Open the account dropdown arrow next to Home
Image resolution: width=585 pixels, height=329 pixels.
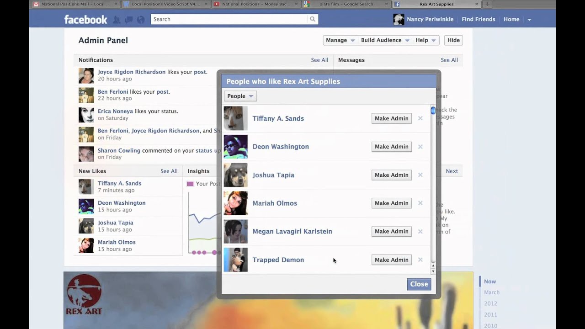click(x=529, y=20)
